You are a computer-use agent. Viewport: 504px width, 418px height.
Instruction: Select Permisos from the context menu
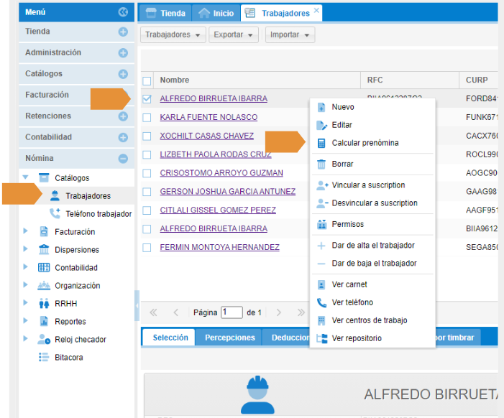click(x=347, y=224)
